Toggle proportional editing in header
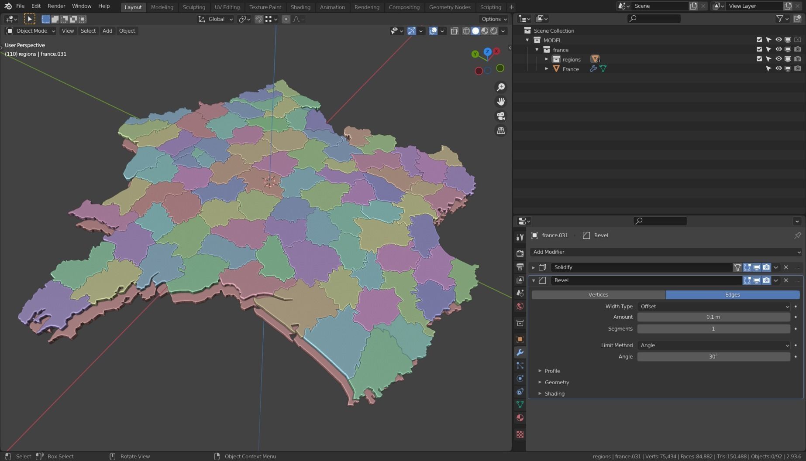 pyautogui.click(x=286, y=19)
